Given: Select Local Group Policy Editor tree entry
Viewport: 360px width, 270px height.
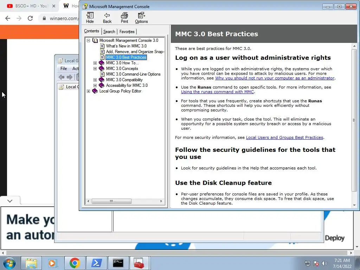Looking at the screenshot, I should pos(120,91).
